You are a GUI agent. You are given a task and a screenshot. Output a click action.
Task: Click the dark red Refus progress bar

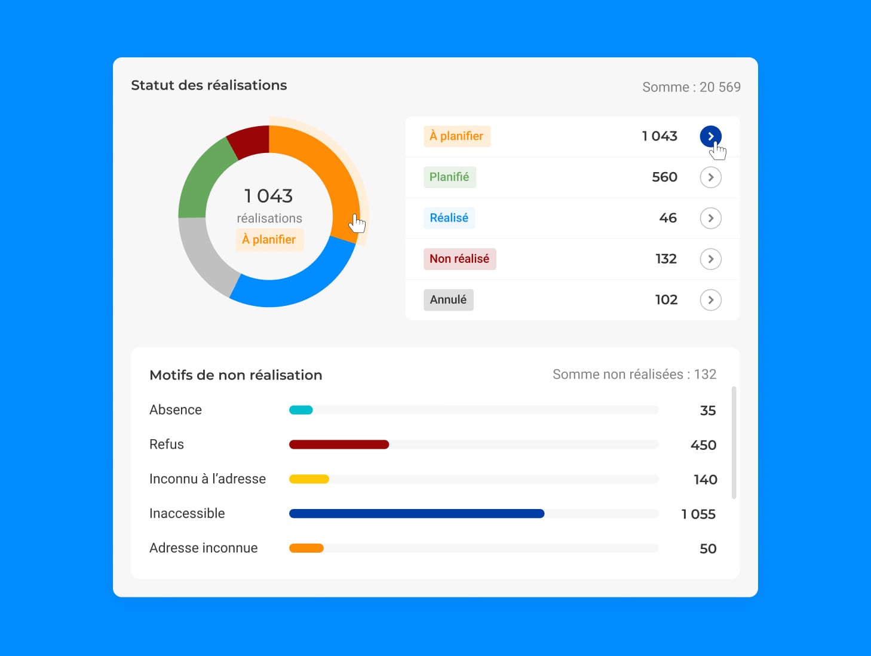click(339, 445)
